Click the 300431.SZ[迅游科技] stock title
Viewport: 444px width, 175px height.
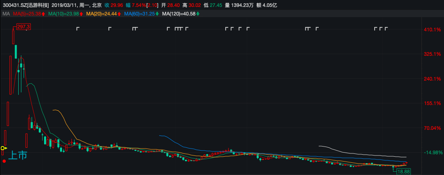click(x=25, y=5)
